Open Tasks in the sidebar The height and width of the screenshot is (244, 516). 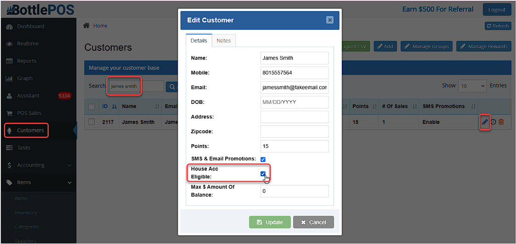pos(23,148)
